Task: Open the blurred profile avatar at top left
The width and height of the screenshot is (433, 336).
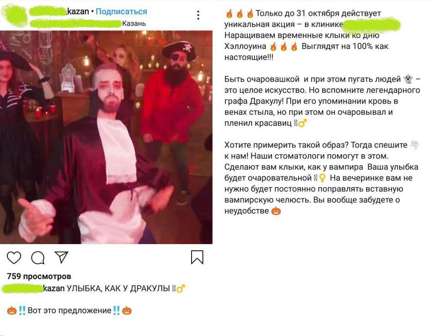Action: pos(14,16)
